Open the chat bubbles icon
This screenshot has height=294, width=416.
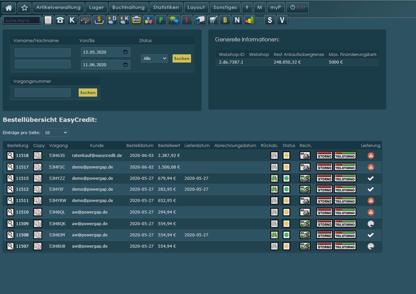(174, 20)
